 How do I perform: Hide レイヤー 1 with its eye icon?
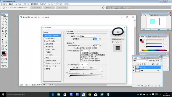click(134, 67)
